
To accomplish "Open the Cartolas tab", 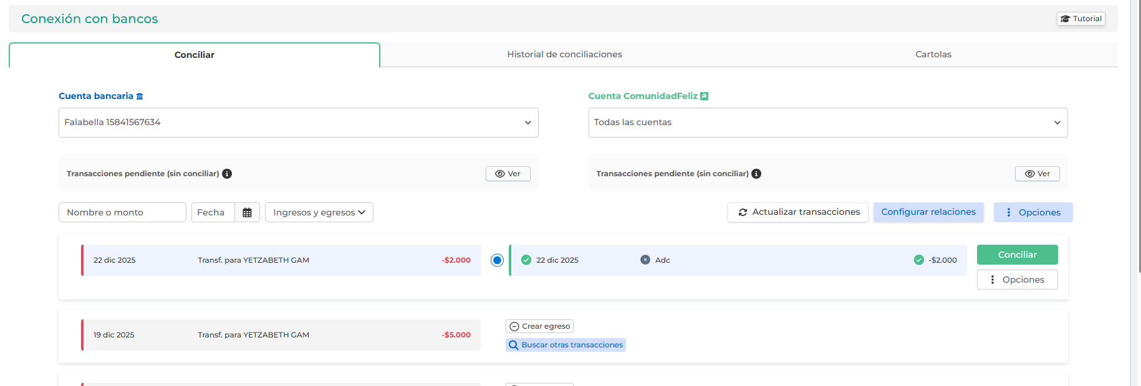I will click(933, 55).
